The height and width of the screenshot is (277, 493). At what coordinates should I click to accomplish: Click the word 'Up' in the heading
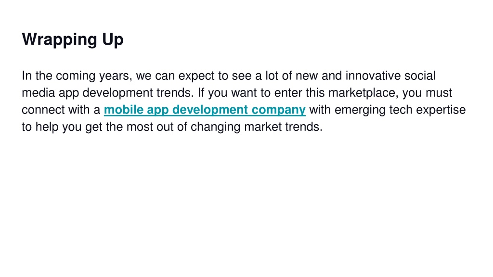click(x=113, y=40)
